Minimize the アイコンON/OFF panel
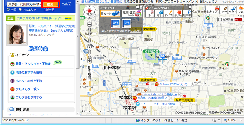The height and width of the screenshot is (125, 244). 190,8
